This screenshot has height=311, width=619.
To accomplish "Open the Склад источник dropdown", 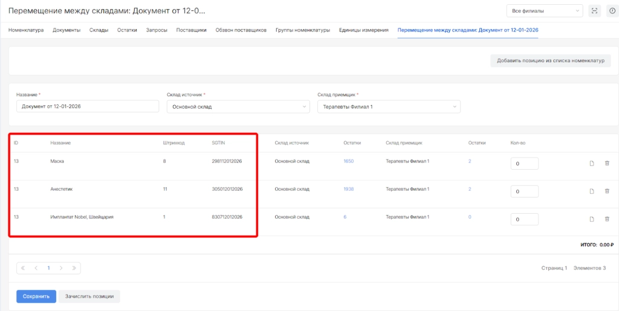I will coord(238,107).
